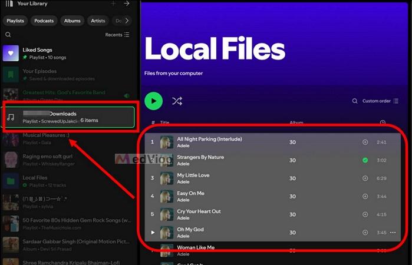Sort tracks by the Album column header

(296, 122)
